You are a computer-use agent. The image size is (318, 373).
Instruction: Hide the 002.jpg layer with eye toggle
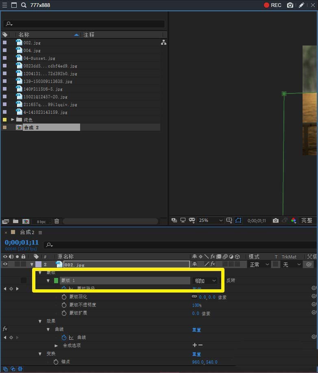click(5, 264)
